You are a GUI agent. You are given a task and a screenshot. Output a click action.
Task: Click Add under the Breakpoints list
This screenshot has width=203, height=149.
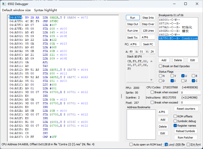click(x=164, y=60)
